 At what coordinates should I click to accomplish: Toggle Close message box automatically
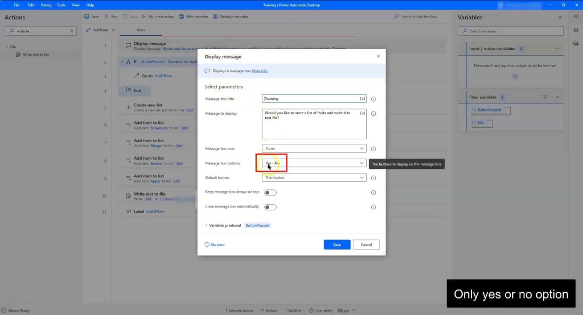270,208
